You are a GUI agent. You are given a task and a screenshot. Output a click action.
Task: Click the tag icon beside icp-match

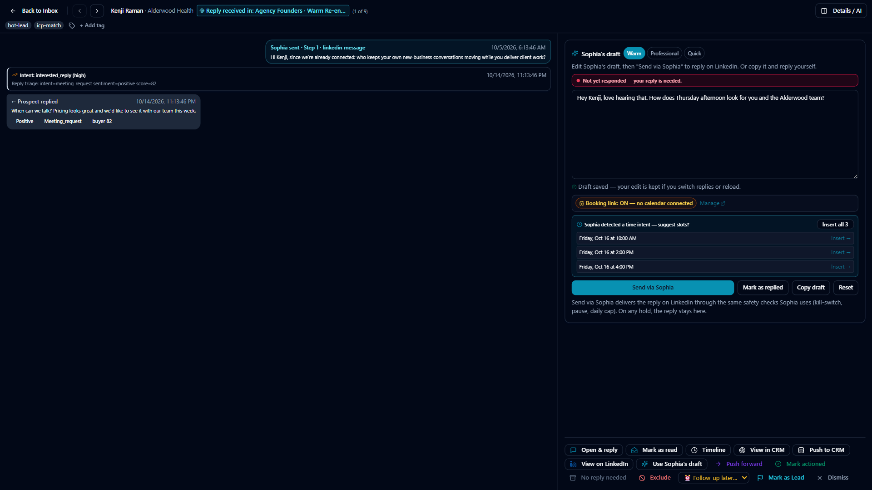(72, 25)
